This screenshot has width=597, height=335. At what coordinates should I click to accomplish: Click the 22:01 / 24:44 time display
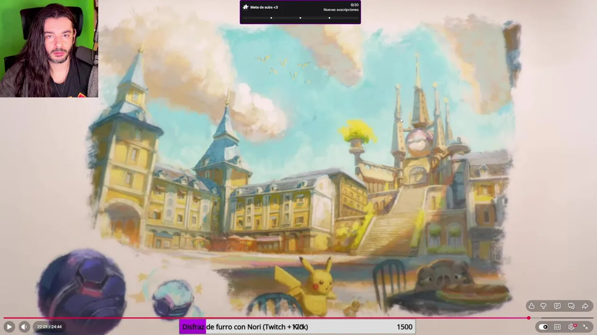pos(49,327)
